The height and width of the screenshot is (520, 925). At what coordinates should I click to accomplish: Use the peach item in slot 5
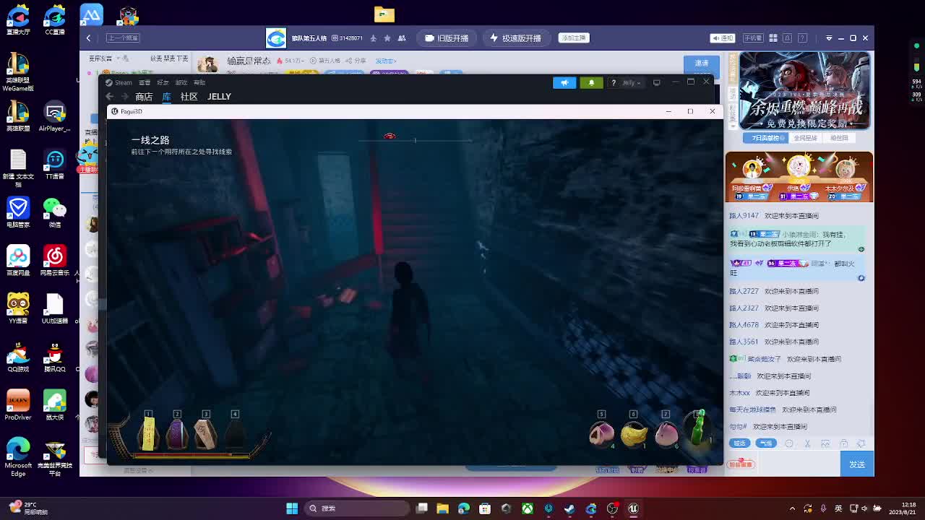pos(601,433)
